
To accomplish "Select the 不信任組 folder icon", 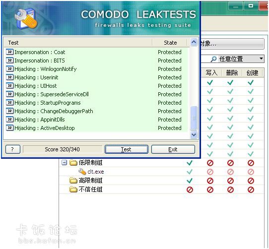I will pos(73,189).
